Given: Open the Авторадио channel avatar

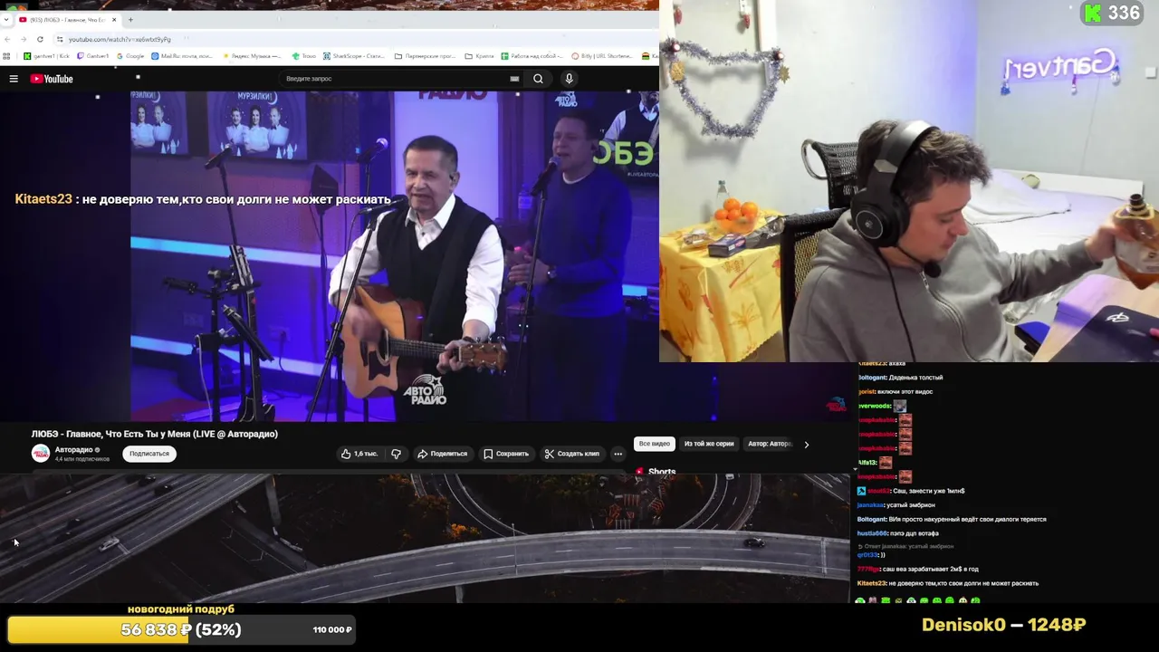Looking at the screenshot, I should tap(41, 454).
